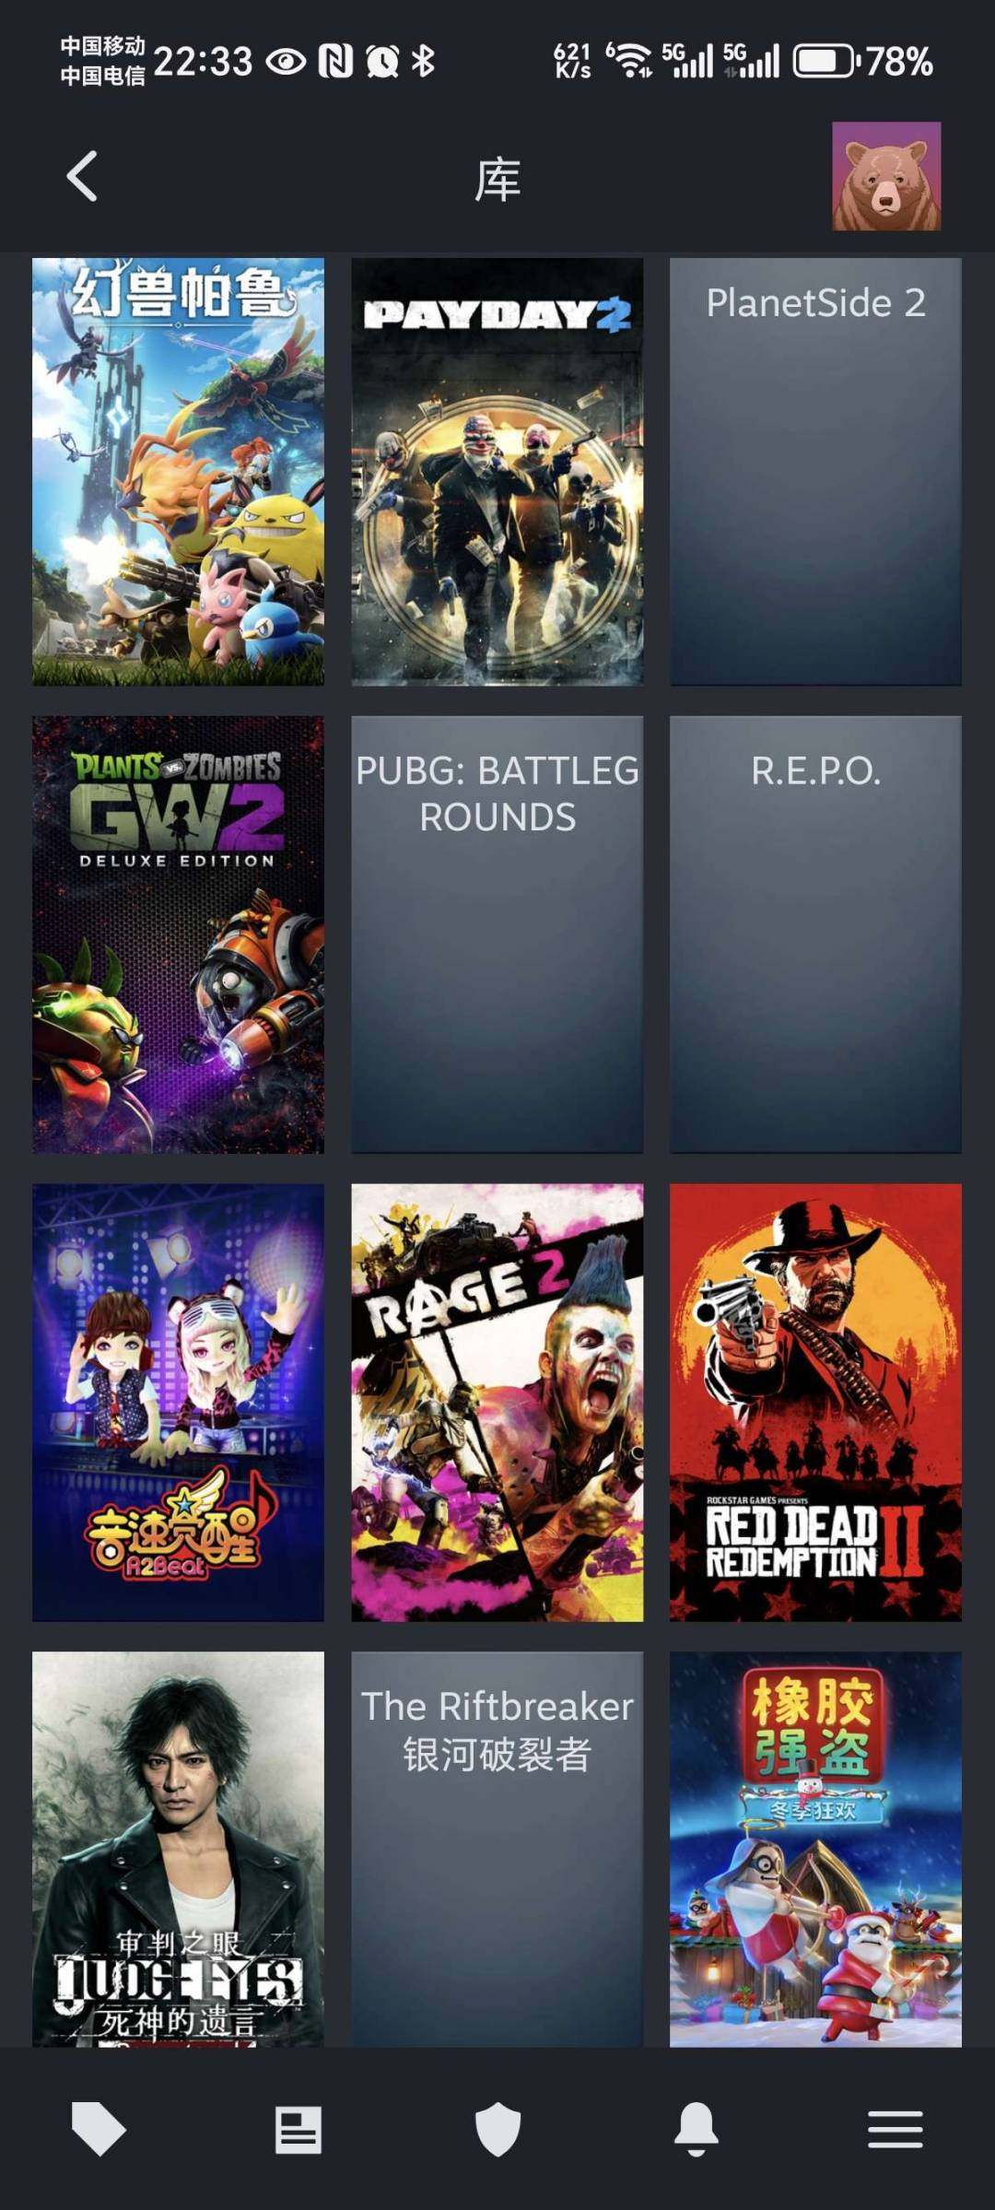Viewport: 995px width, 2210px height.
Task: Open the PAYDAY 2 game cover
Action: 497,471
